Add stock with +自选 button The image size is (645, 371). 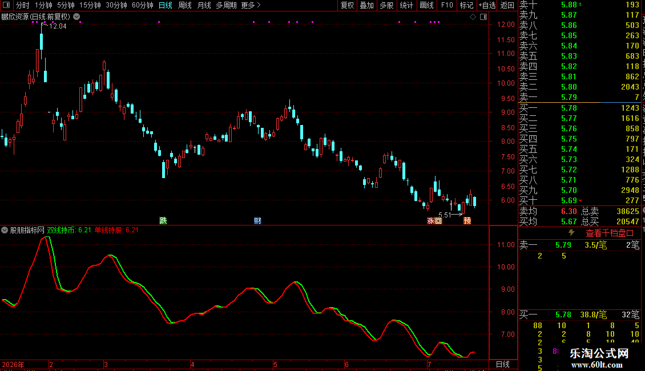click(487, 5)
